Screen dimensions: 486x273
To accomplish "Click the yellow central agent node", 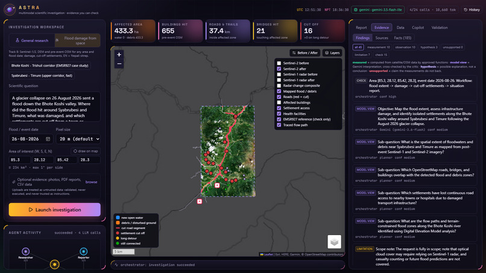I will point(54,265).
